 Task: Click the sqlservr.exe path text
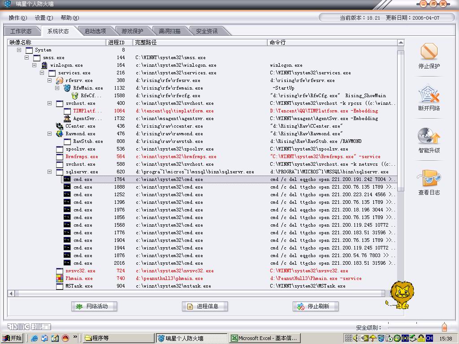pos(195,172)
